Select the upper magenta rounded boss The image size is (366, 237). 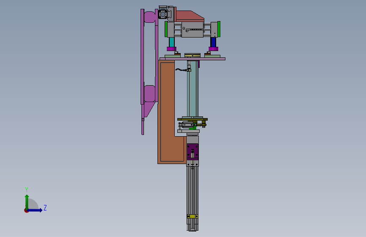149,17
